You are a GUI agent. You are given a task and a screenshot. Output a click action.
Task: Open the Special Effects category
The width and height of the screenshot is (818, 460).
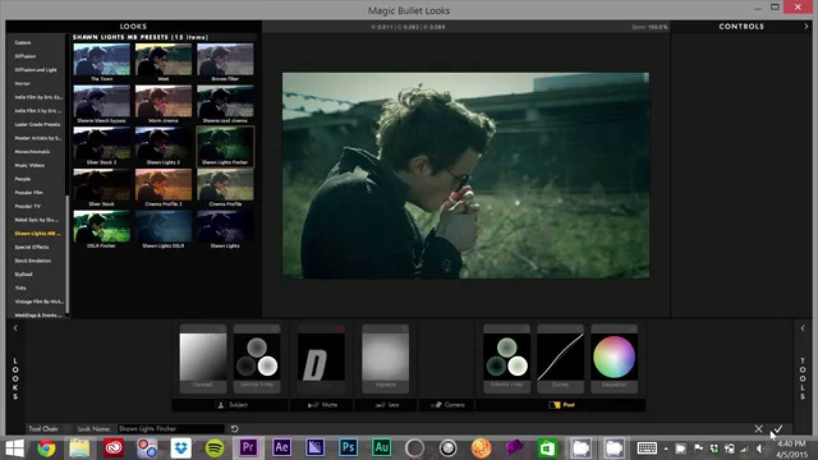(32, 247)
